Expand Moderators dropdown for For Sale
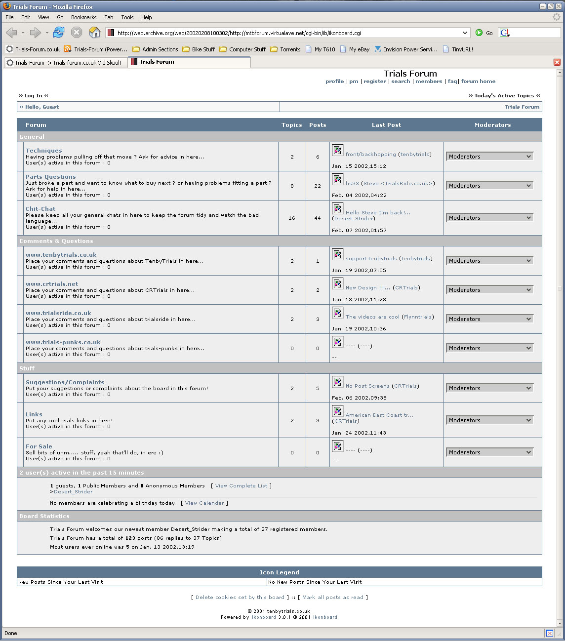 [x=489, y=452]
